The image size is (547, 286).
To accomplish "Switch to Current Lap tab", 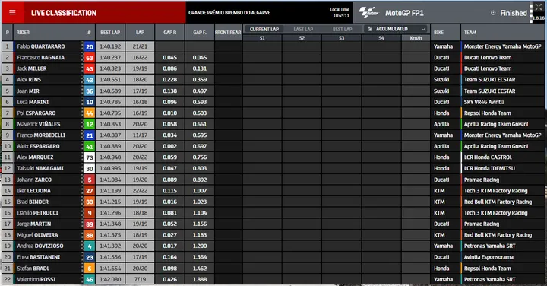I will [264, 30].
